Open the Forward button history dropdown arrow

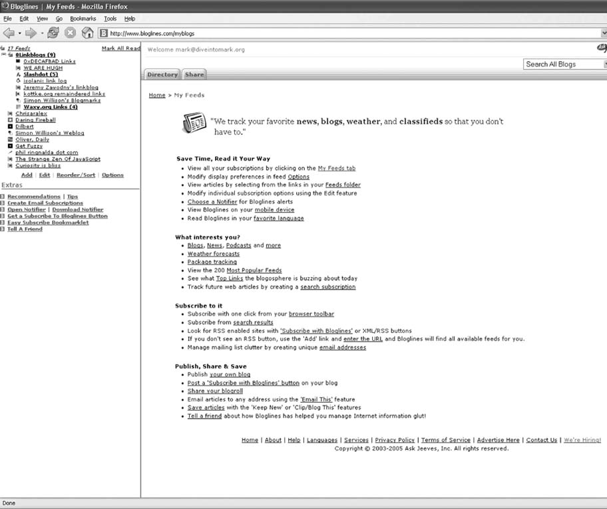point(42,34)
